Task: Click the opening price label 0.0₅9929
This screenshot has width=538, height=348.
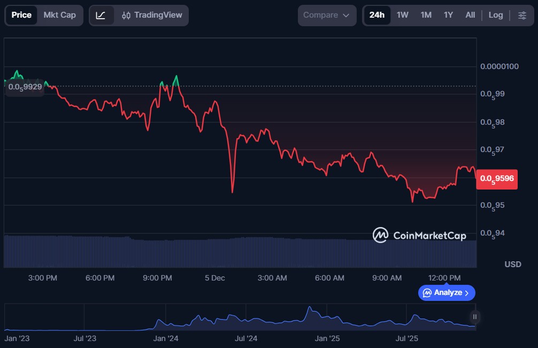Action: [x=25, y=87]
